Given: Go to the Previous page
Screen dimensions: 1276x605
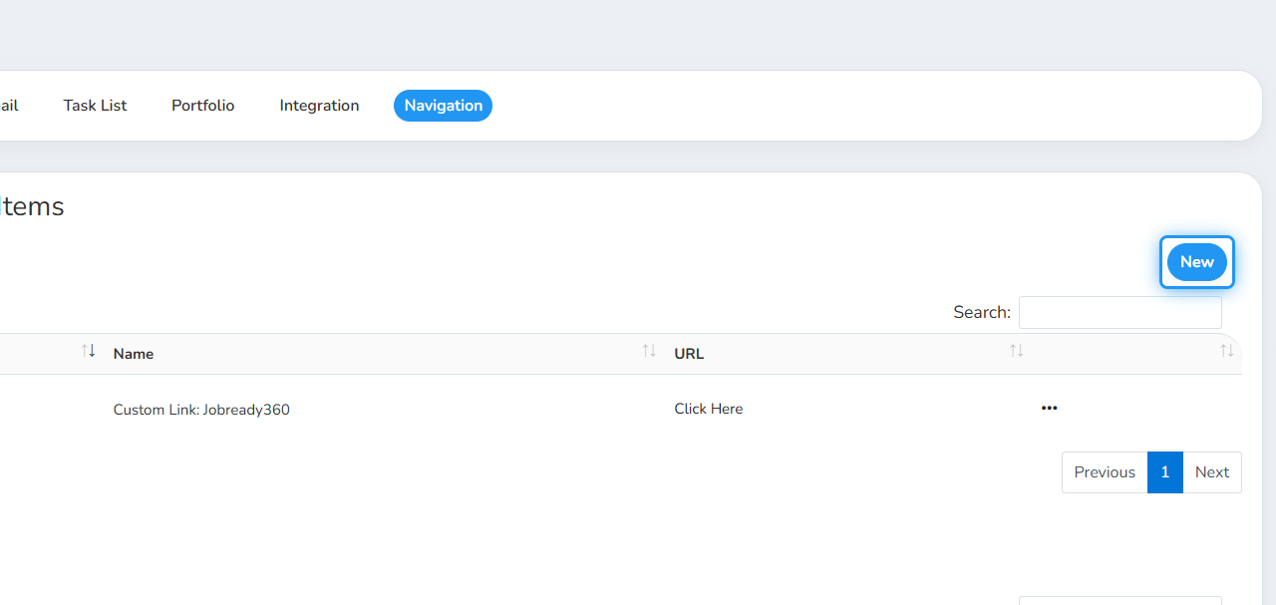Looking at the screenshot, I should pyautogui.click(x=1105, y=472).
